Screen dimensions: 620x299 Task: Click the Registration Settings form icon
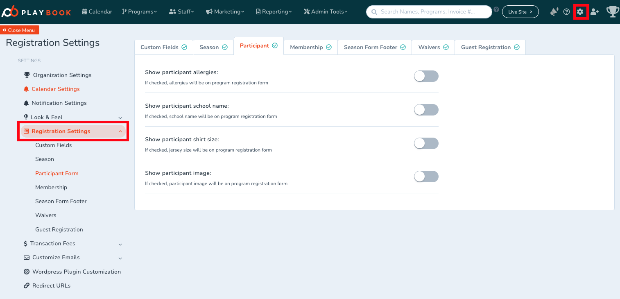(x=26, y=131)
